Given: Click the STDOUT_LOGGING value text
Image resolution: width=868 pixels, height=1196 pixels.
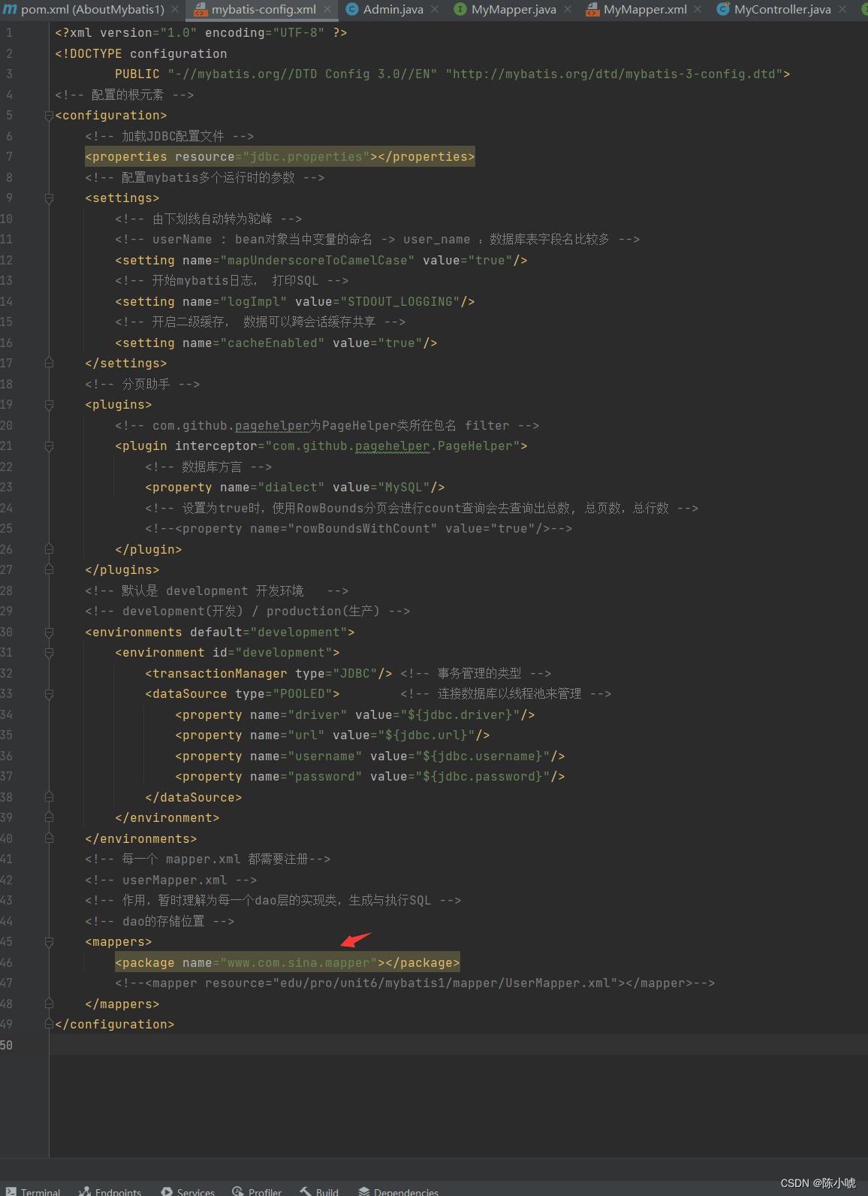Looking at the screenshot, I should [400, 302].
